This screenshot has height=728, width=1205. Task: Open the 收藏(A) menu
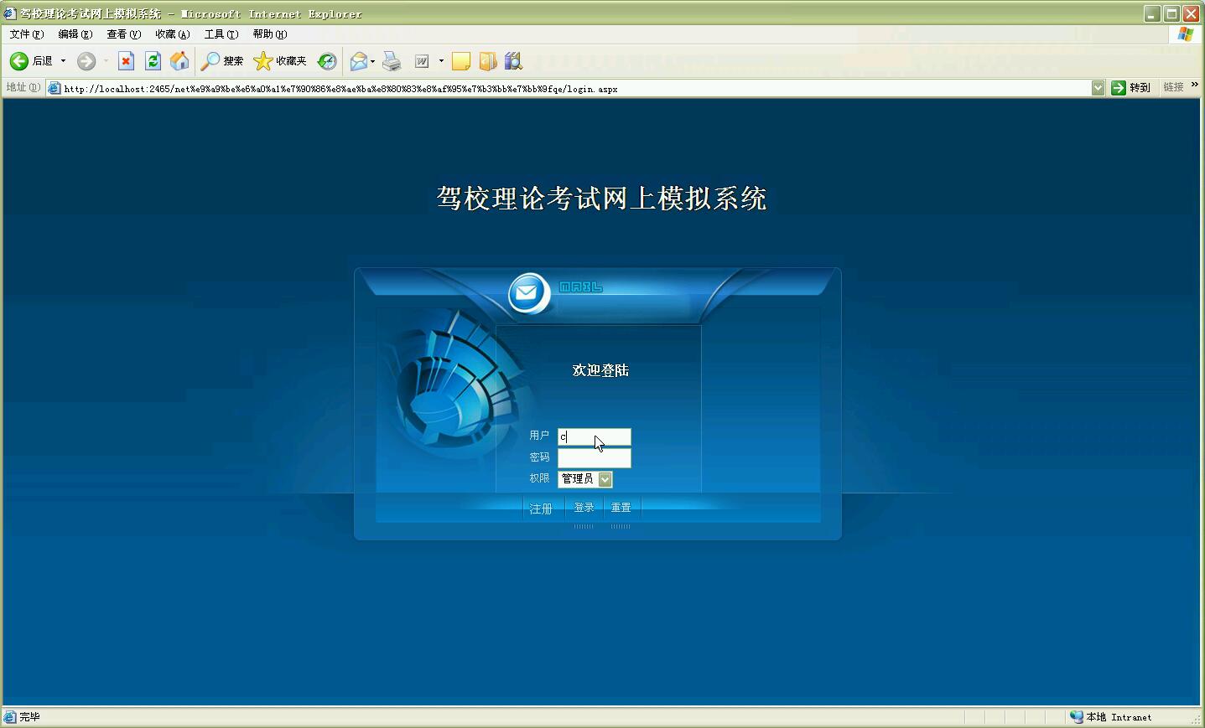172,34
